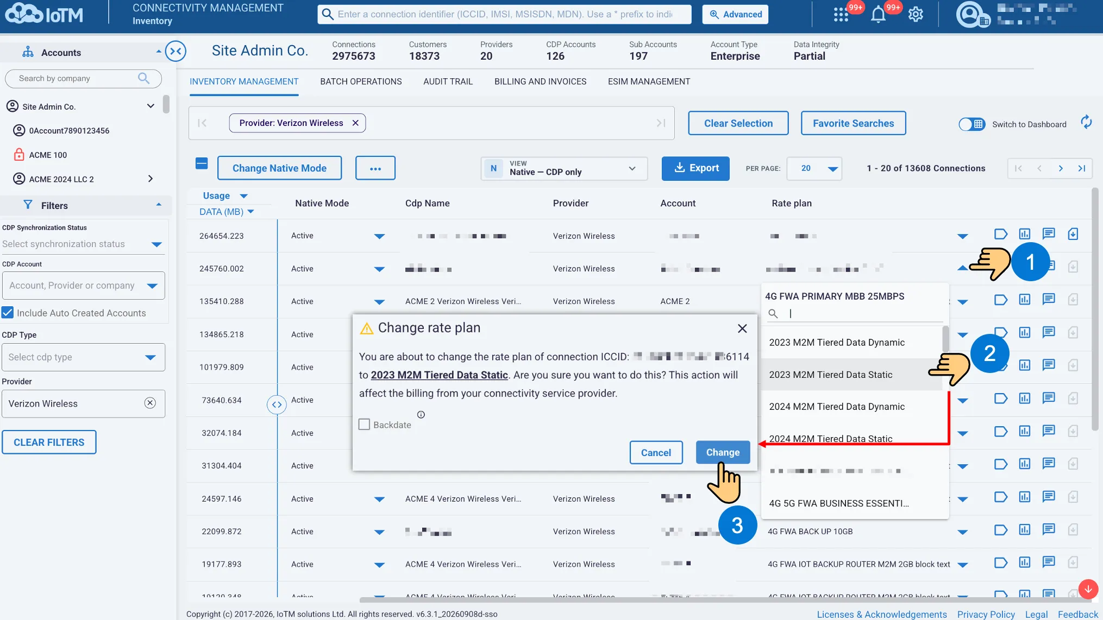1103x620 pixels.
Task: Open comments icon for the 135410.288 row
Action: pyautogui.click(x=1049, y=300)
